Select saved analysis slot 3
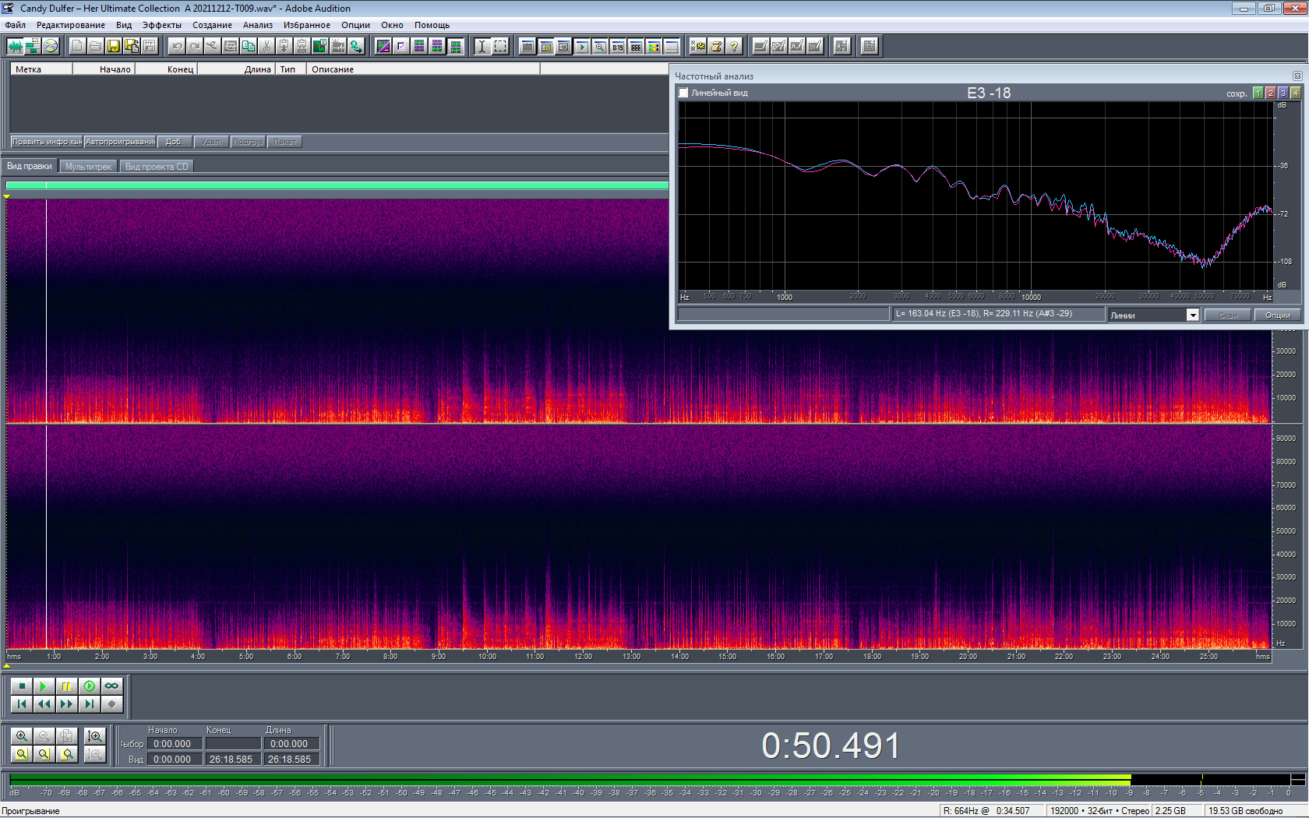This screenshot has width=1309, height=818. click(x=1283, y=93)
